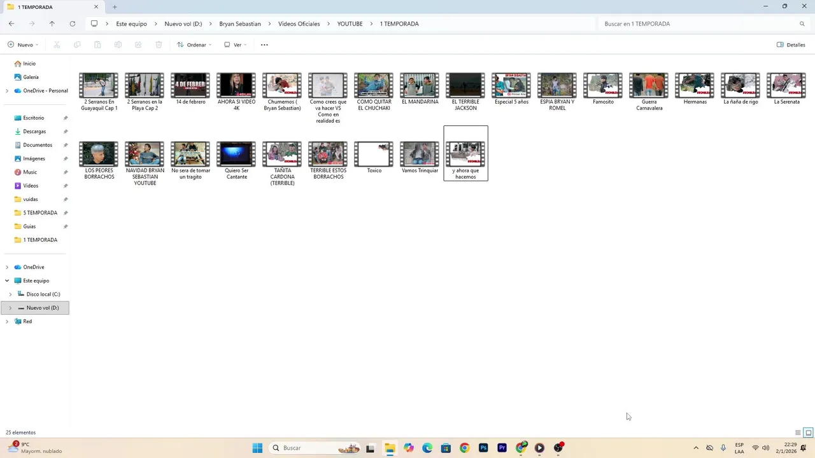Image resolution: width=815 pixels, height=458 pixels.
Task: Open Descargas quick access folder
Action: tap(34, 132)
